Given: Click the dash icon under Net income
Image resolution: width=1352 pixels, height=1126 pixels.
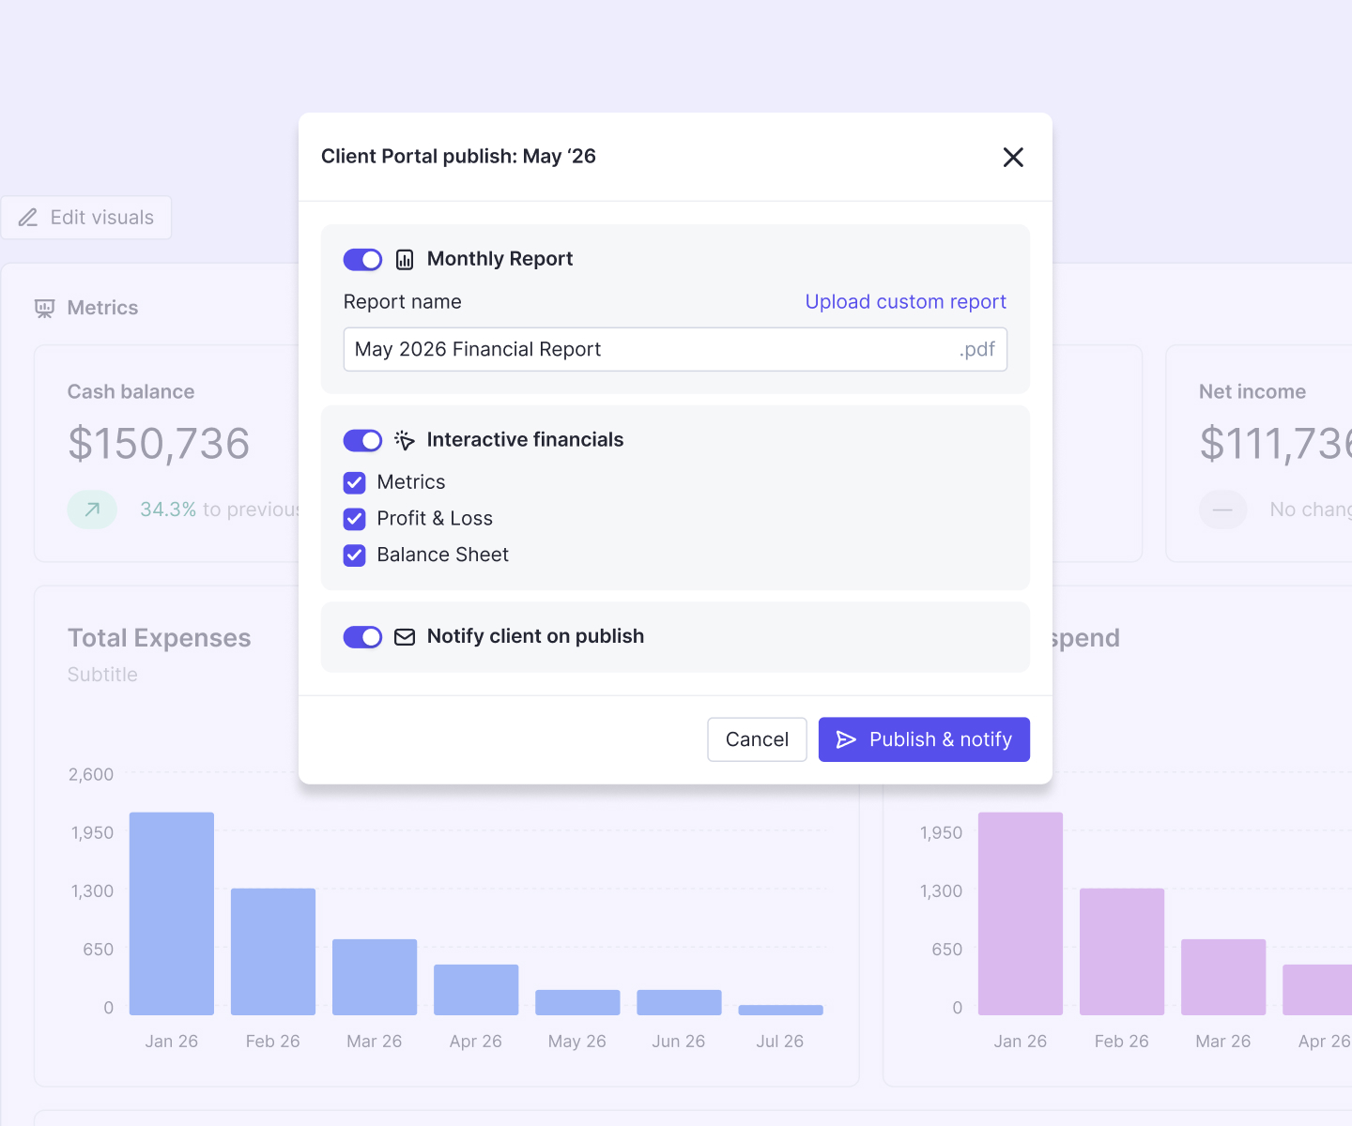Looking at the screenshot, I should [x=1222, y=510].
